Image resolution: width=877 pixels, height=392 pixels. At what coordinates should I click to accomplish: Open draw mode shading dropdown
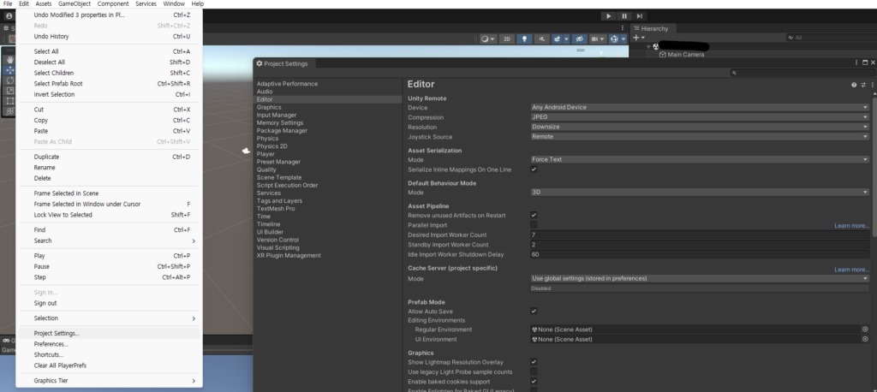point(487,39)
